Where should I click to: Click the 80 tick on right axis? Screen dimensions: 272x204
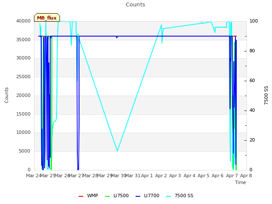pyautogui.click(x=252, y=51)
